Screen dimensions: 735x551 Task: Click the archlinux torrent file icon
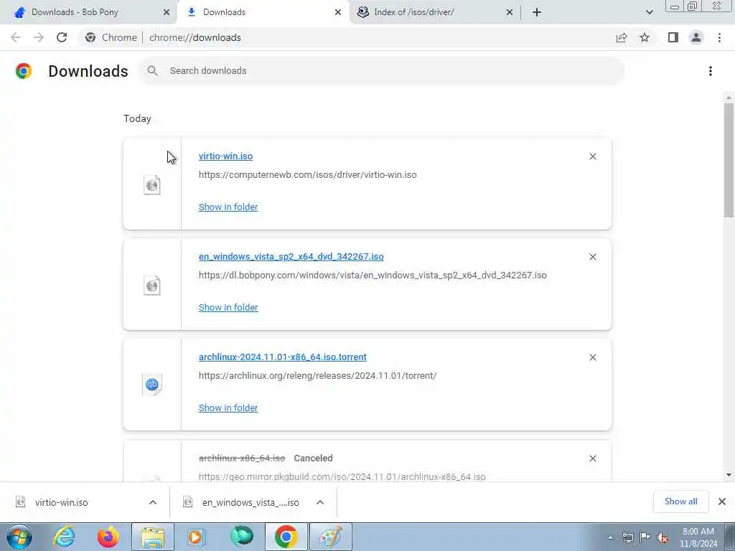pyautogui.click(x=152, y=385)
